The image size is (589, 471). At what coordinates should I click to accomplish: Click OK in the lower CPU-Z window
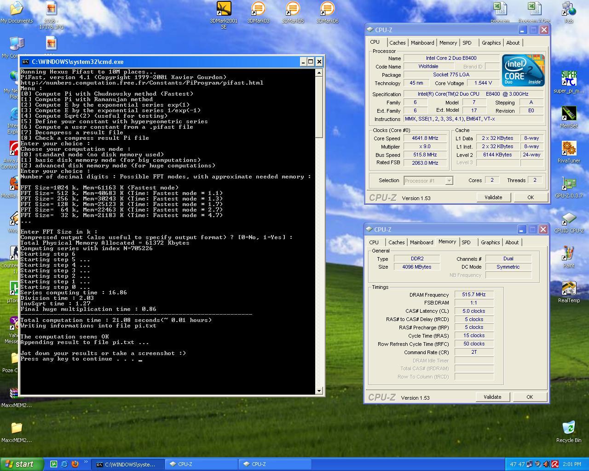529,397
